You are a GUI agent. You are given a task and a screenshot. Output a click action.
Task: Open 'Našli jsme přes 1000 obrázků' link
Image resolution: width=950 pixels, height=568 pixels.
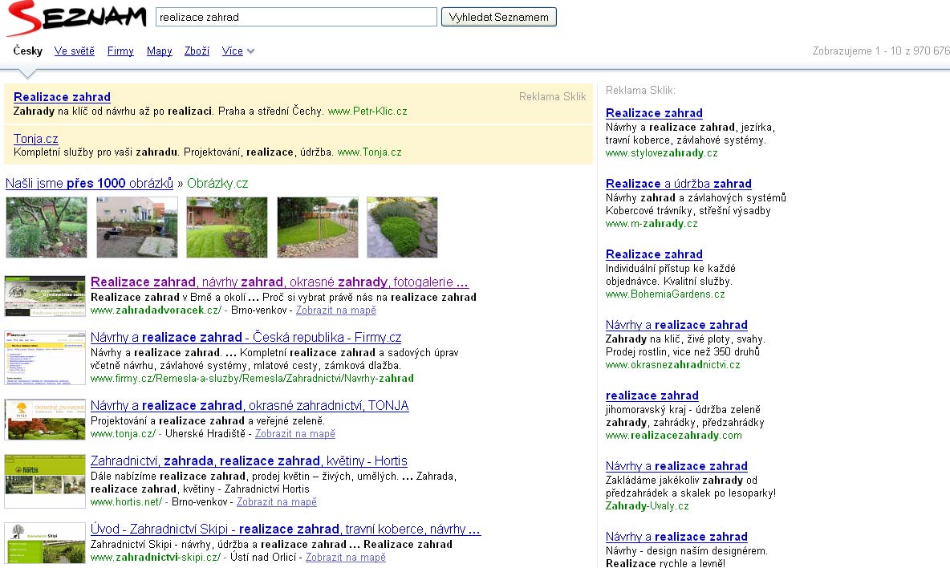click(89, 184)
